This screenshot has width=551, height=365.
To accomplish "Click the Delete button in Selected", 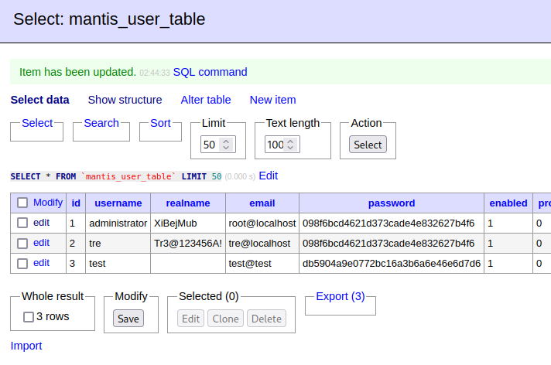I will click(x=266, y=319).
